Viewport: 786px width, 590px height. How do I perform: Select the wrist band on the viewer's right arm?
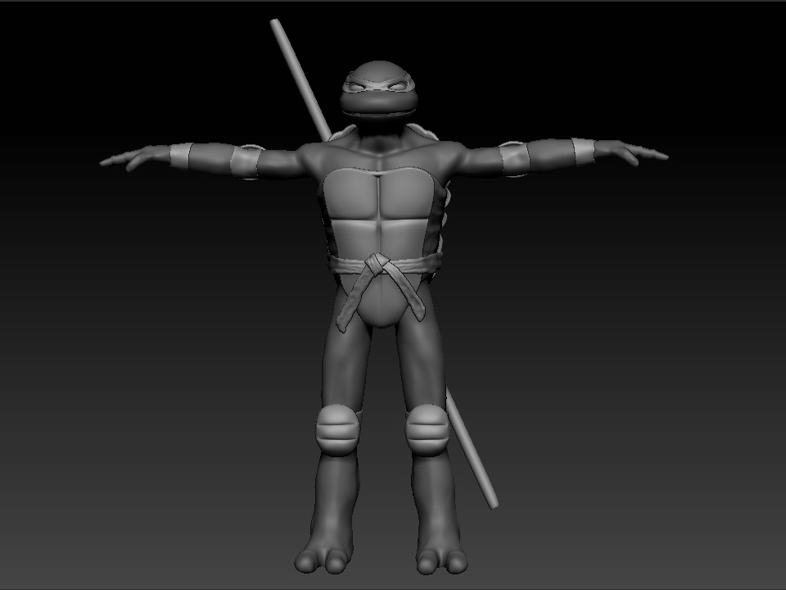583,152
